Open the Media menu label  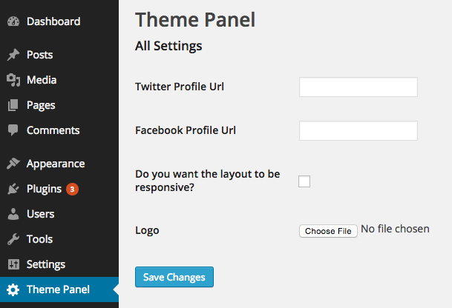(42, 80)
